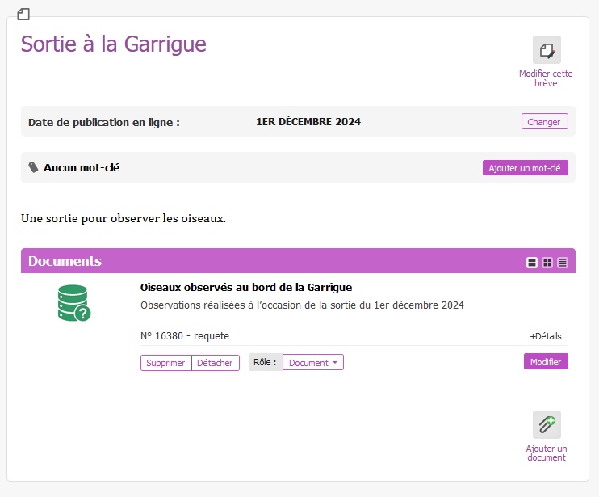Click the Ajouter un mot-clé button
The height and width of the screenshot is (497, 599).
(x=525, y=168)
